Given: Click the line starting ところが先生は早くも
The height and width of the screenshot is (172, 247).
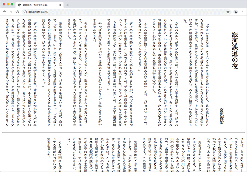Looking at the screenshot, I should [x=145, y=73].
